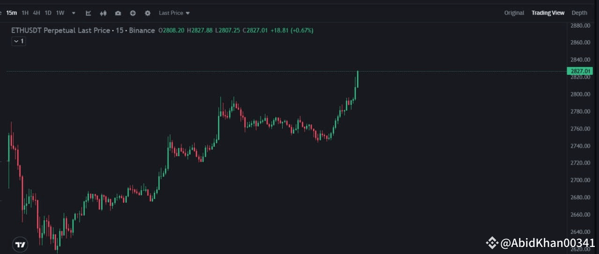Switch to the 1D timeframe

point(48,13)
